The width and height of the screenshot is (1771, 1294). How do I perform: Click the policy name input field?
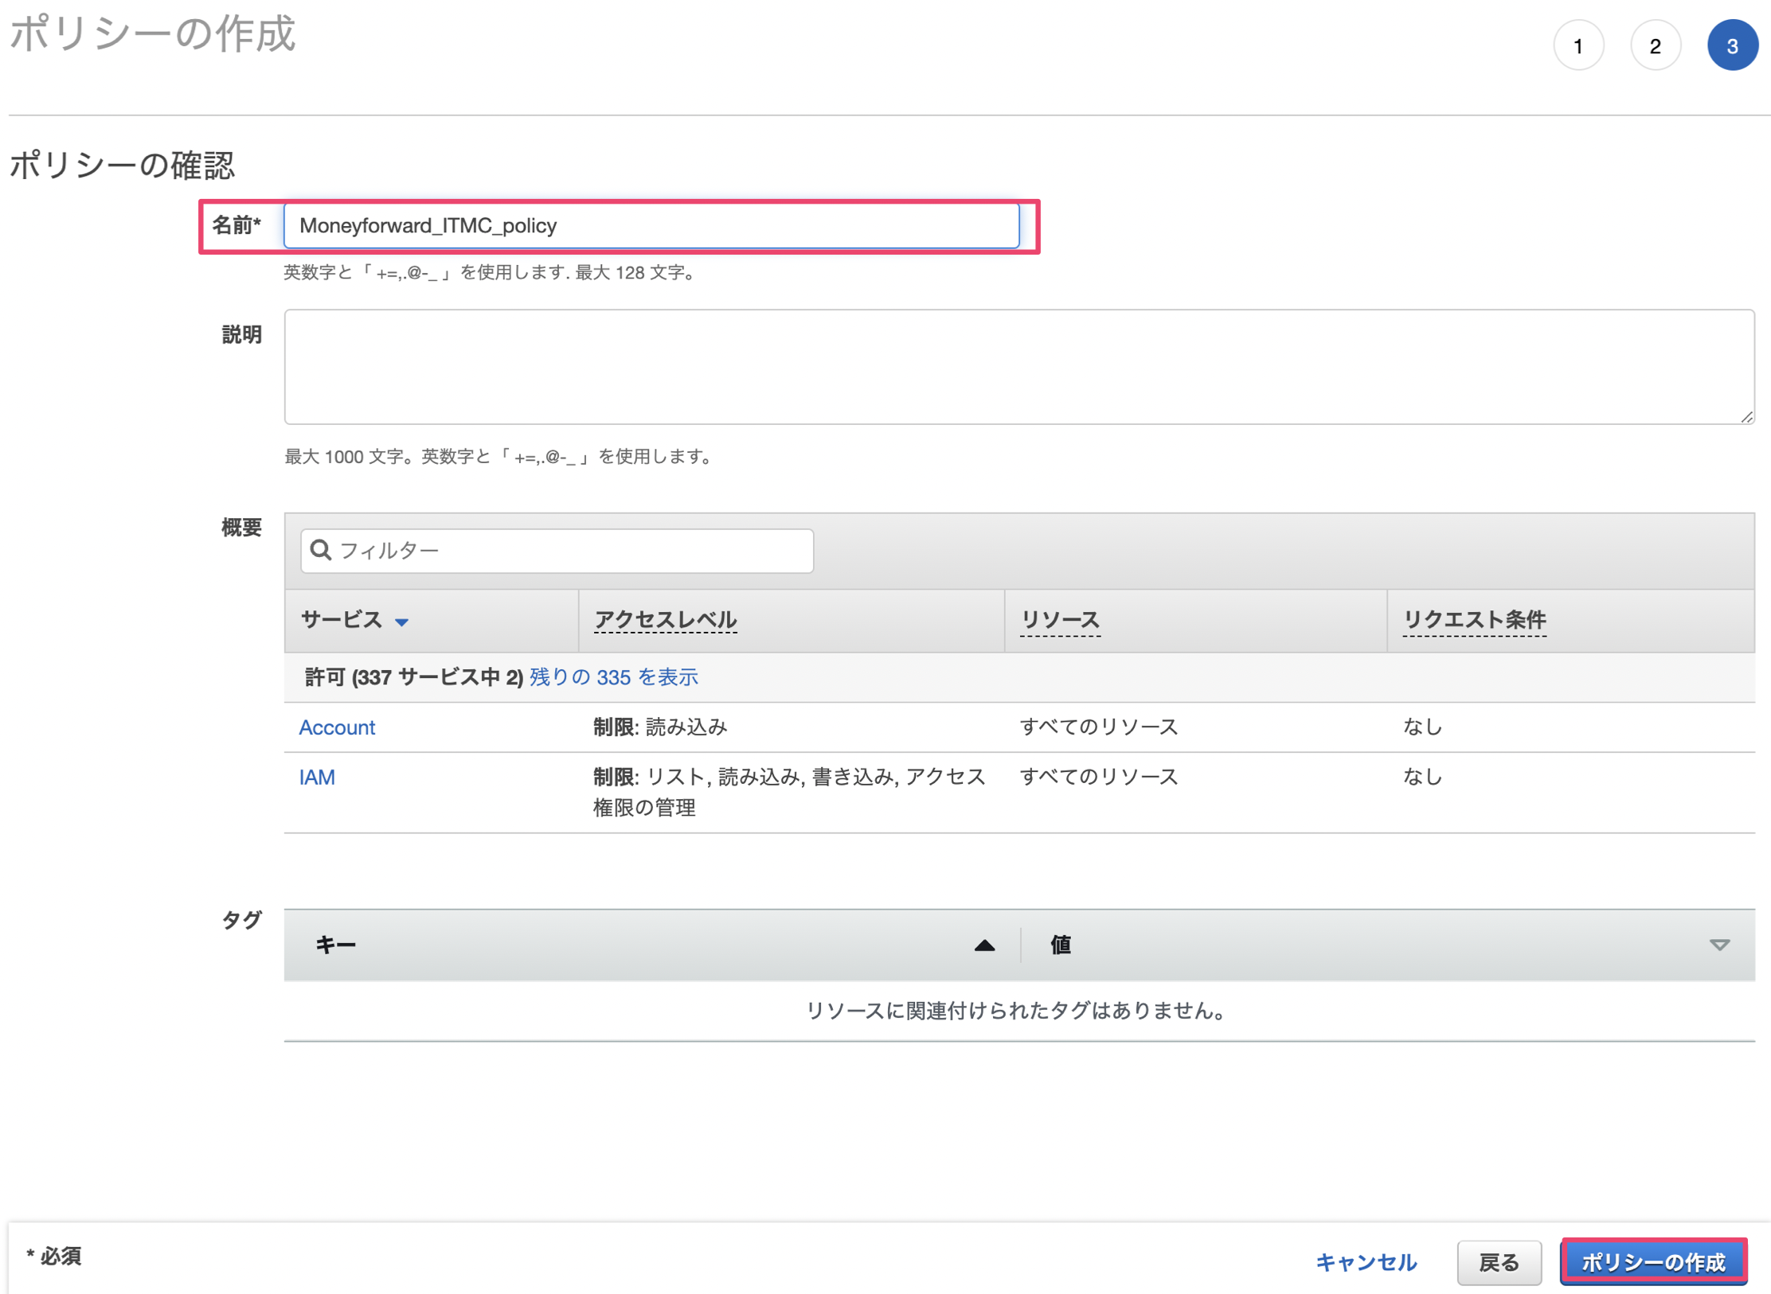point(651,226)
